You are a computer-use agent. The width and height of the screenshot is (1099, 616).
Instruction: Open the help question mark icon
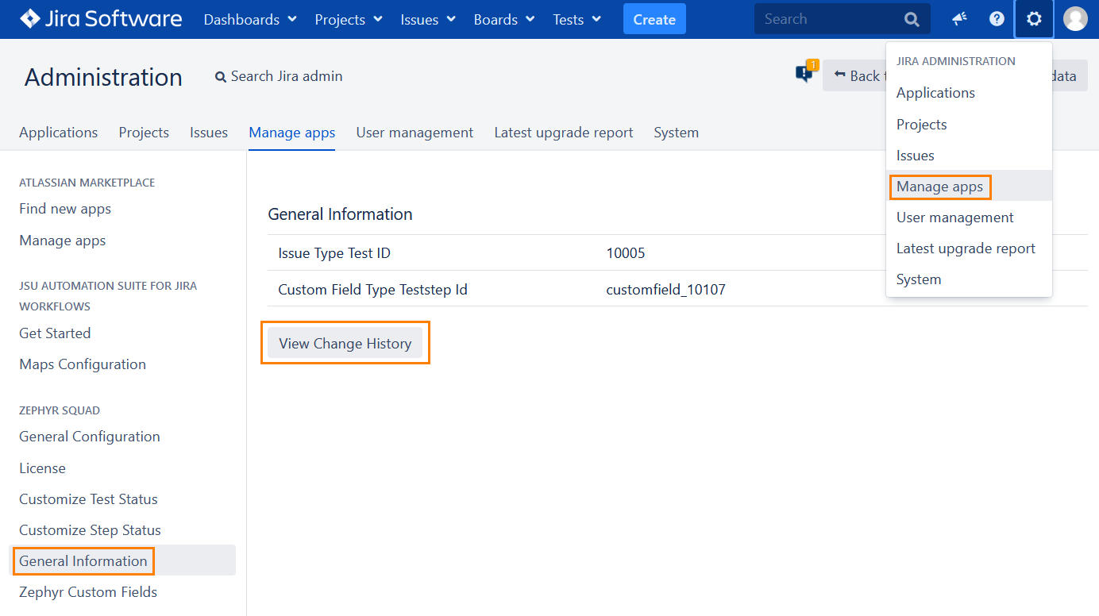(x=997, y=19)
